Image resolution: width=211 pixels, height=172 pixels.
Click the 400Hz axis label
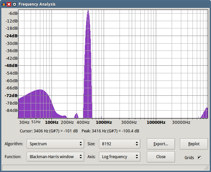pos(83,122)
